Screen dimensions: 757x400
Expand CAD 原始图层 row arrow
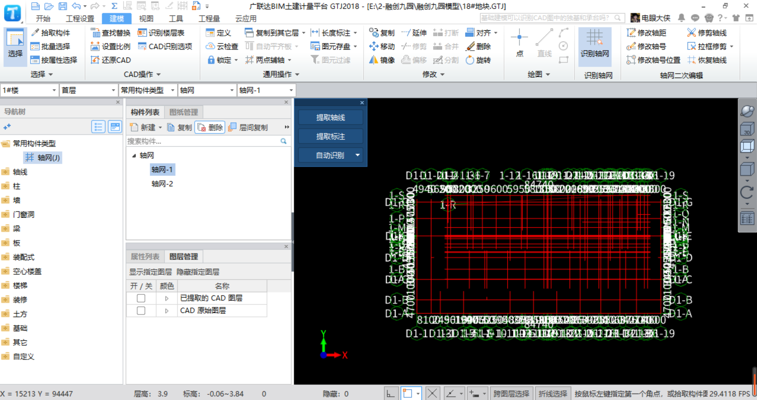pos(167,311)
